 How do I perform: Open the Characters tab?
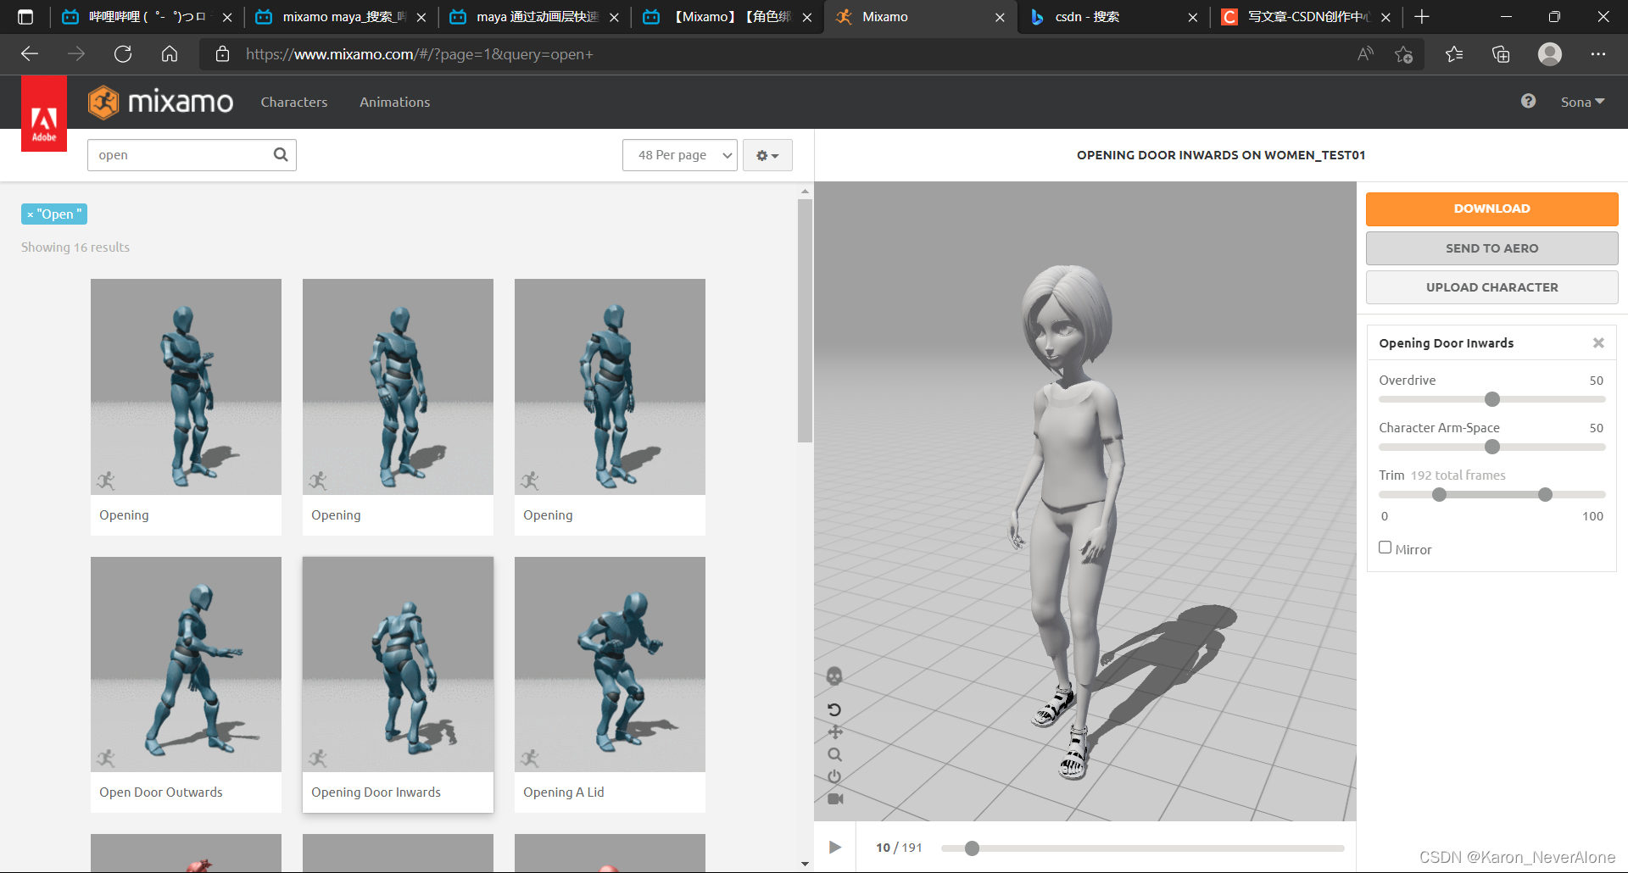coord(294,102)
